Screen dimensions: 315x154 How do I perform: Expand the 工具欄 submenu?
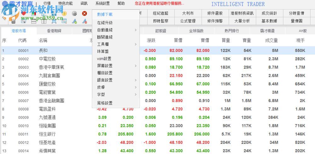tap(116, 44)
